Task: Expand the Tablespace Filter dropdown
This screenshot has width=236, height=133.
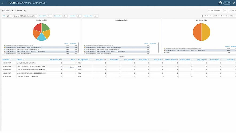Action: 96,16
